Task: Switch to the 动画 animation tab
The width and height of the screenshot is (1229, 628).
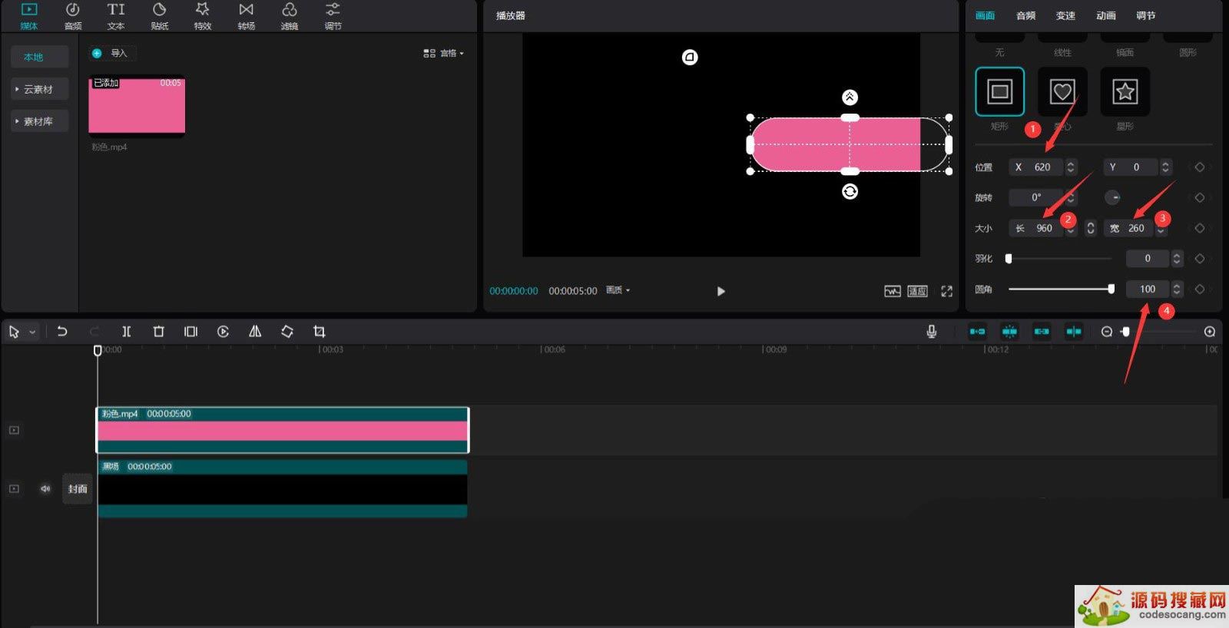Action: pyautogui.click(x=1105, y=15)
